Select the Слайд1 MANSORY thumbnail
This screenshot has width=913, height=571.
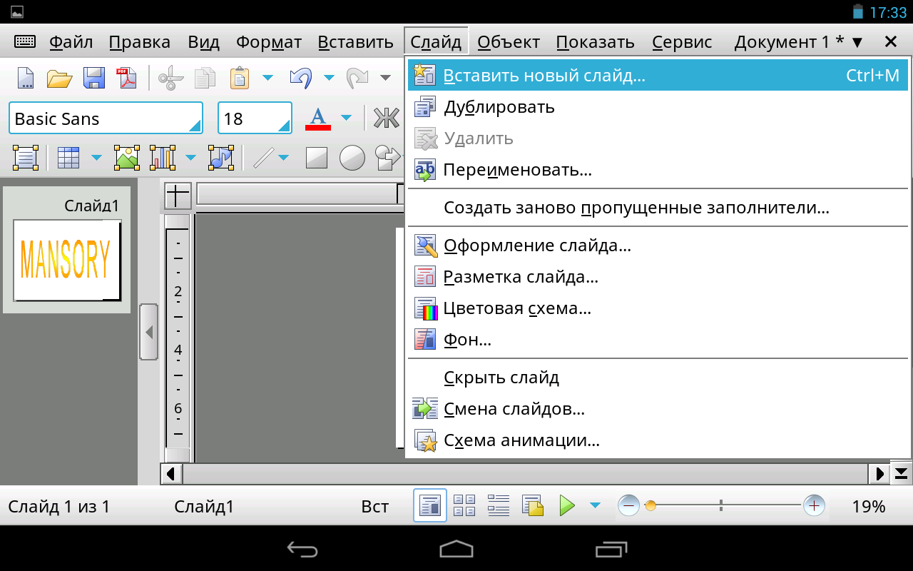(67, 260)
